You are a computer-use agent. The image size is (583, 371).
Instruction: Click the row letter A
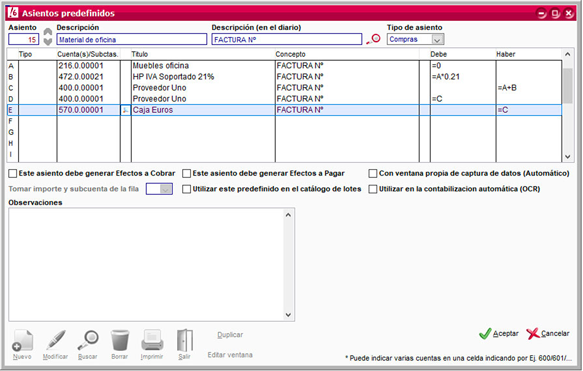11,66
